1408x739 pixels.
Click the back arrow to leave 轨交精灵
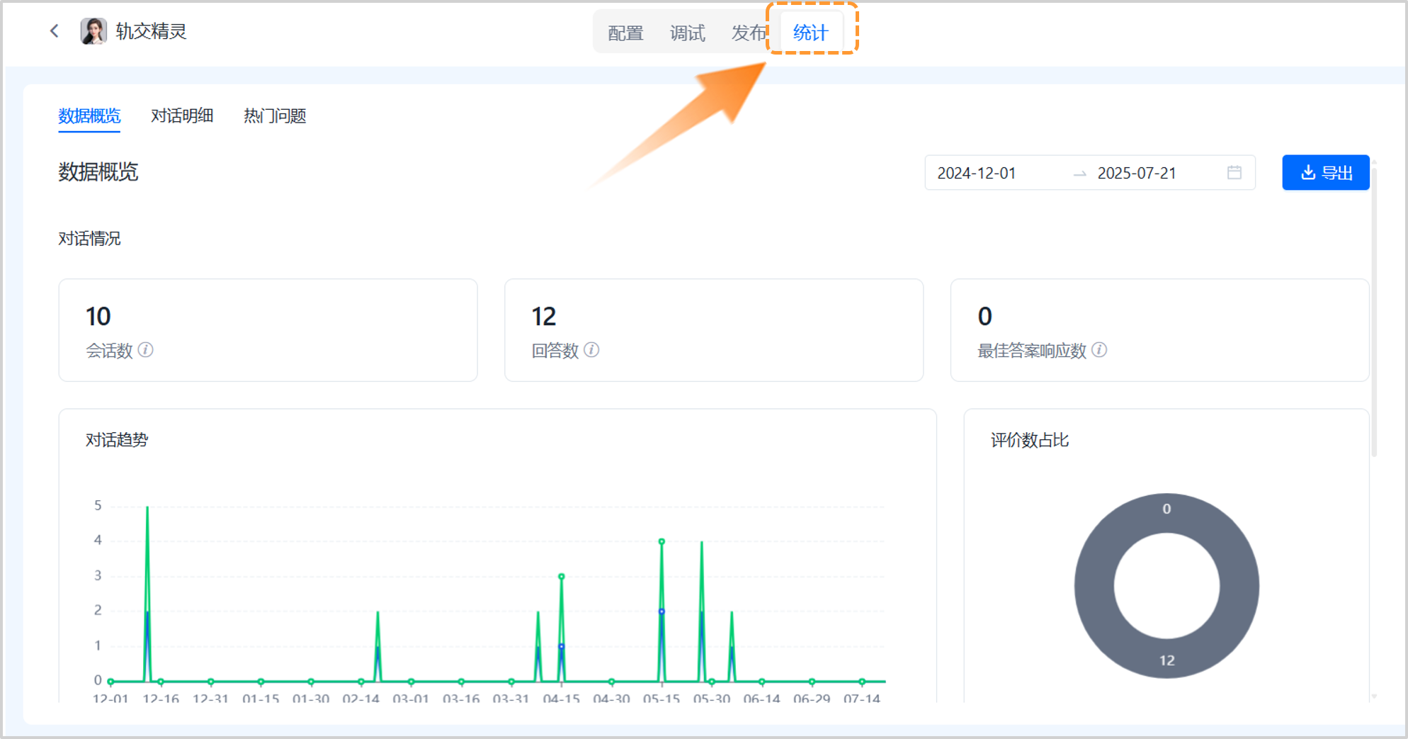click(x=55, y=30)
